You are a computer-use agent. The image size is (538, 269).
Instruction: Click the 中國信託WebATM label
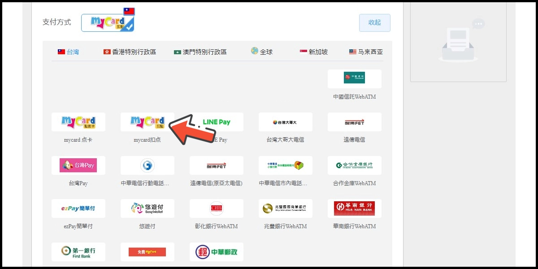[x=355, y=97]
